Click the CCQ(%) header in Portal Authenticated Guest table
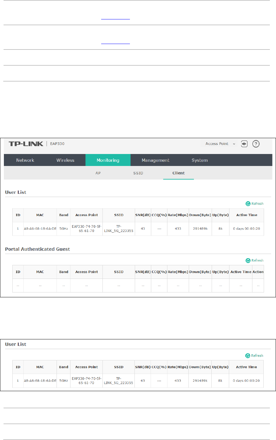Screen dimensions: 276x440 [x=159, y=272]
